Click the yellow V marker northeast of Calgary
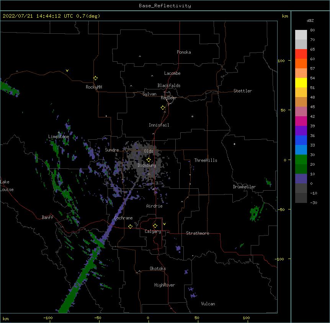Image resolution: width=330 pixels, height=323 pixels. pyautogui.click(x=164, y=224)
